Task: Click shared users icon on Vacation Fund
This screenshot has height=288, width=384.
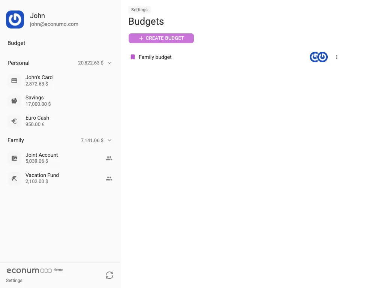Action: (109, 178)
